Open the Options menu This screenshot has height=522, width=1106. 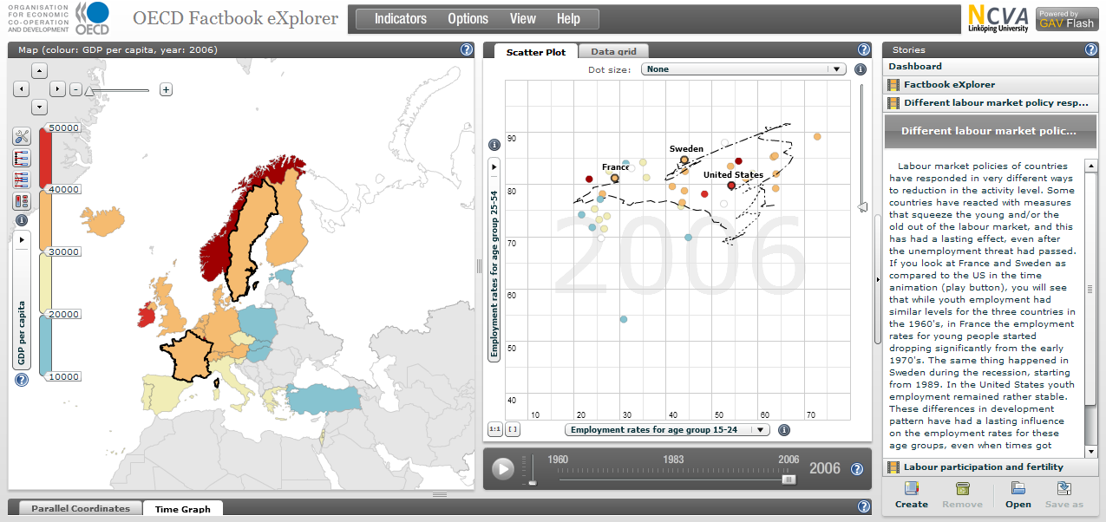468,19
